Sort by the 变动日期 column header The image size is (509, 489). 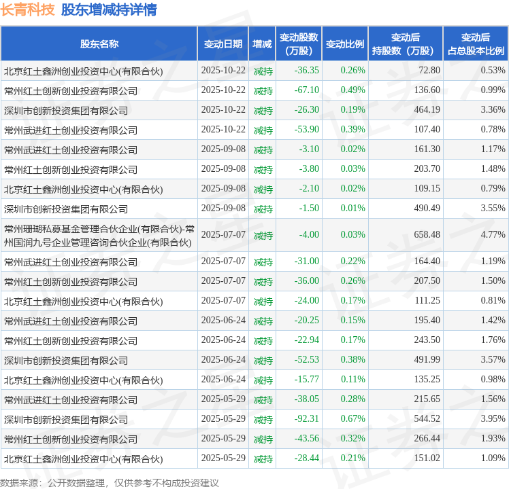click(x=223, y=44)
